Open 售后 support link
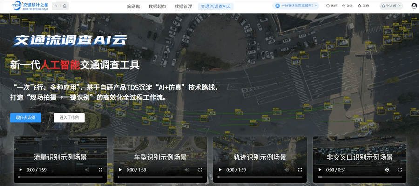Image resolution: width=419 pixels, height=186 pixels. tap(332, 6)
